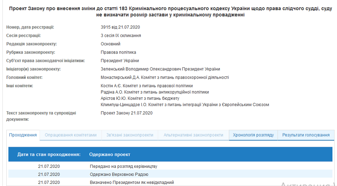Click Костін А.Є. legal policy committee

[146, 86]
